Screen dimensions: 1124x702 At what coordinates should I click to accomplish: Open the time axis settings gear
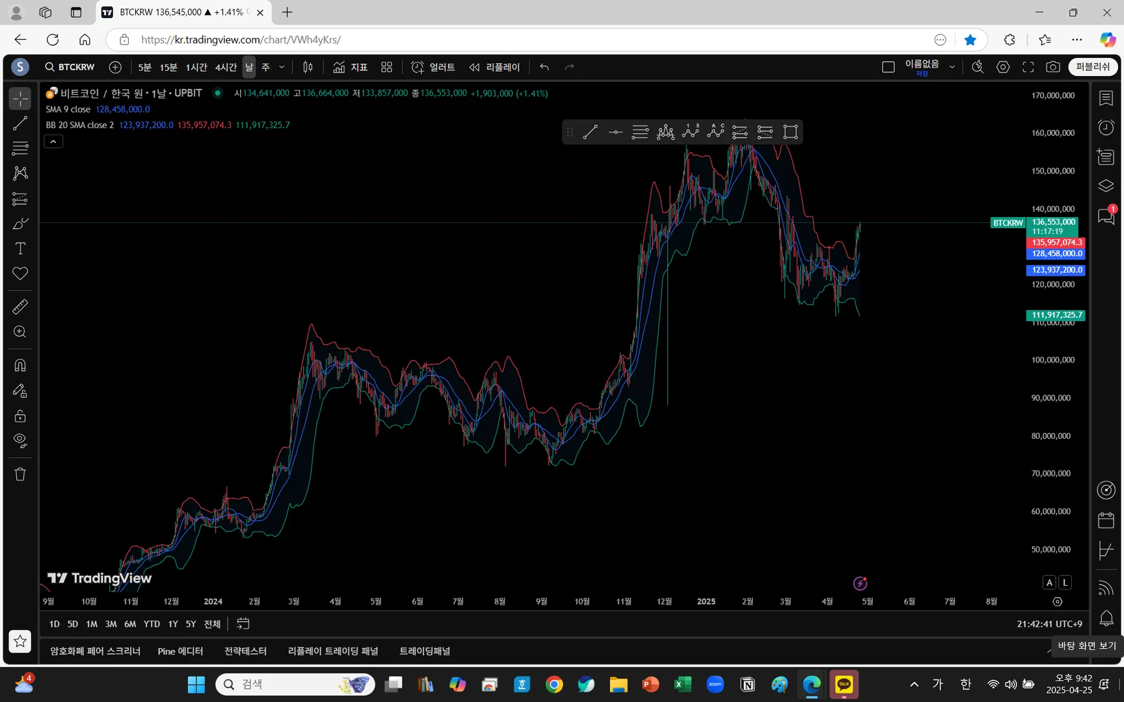pyautogui.click(x=1058, y=601)
